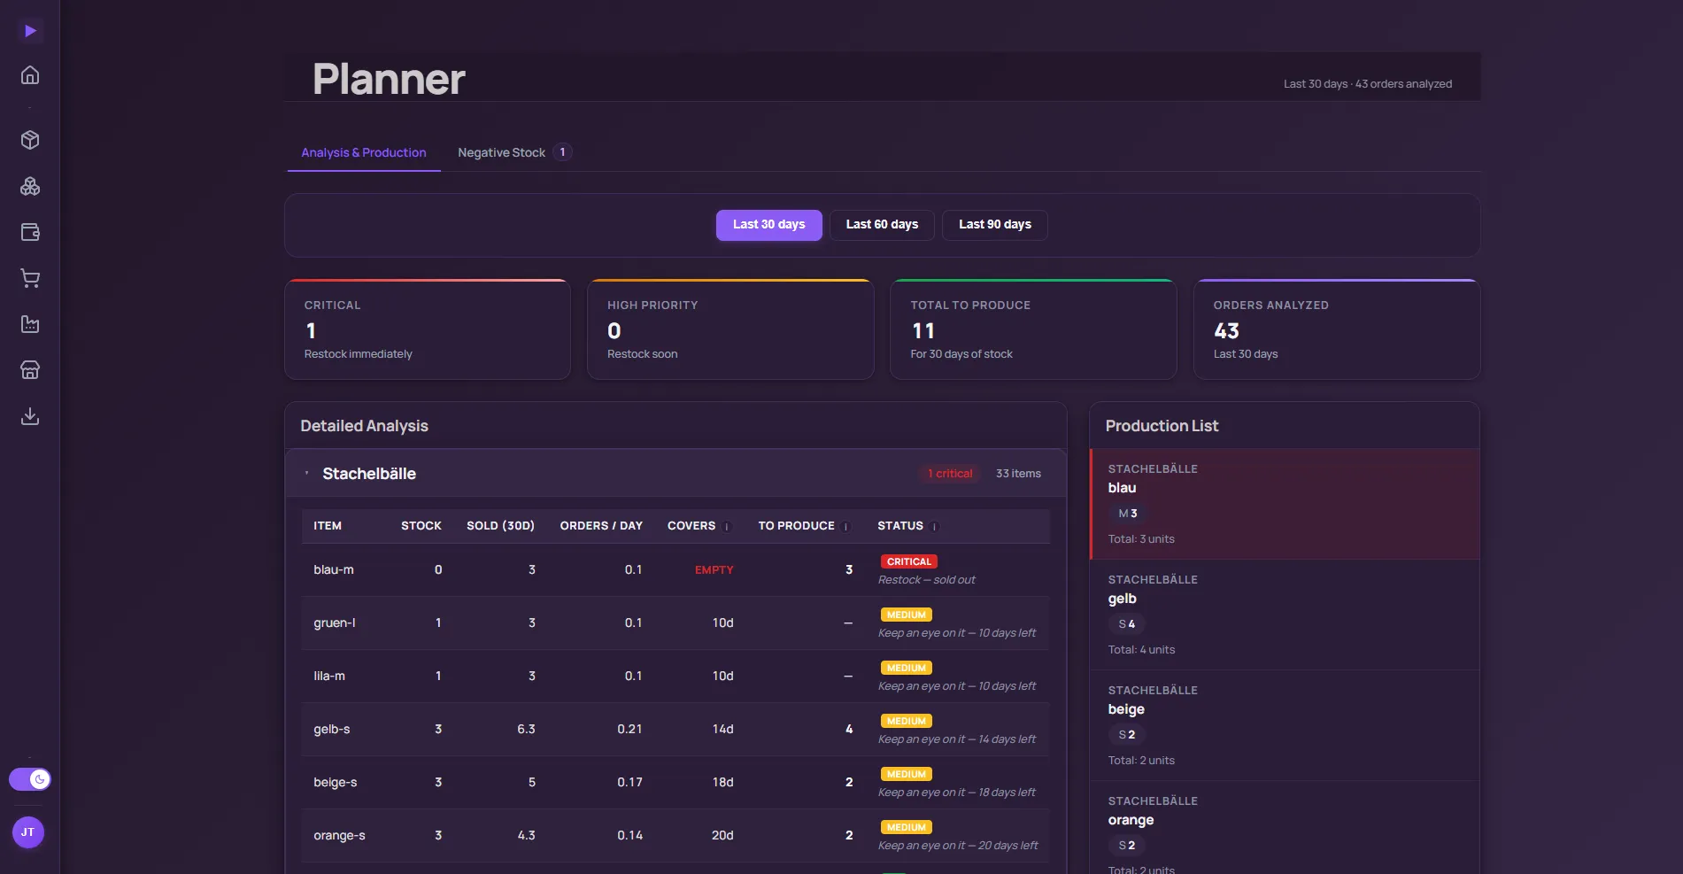Viewport: 1683px width, 874px height.
Task: Collapse the Stachelbälle group
Action: pyautogui.click(x=307, y=474)
